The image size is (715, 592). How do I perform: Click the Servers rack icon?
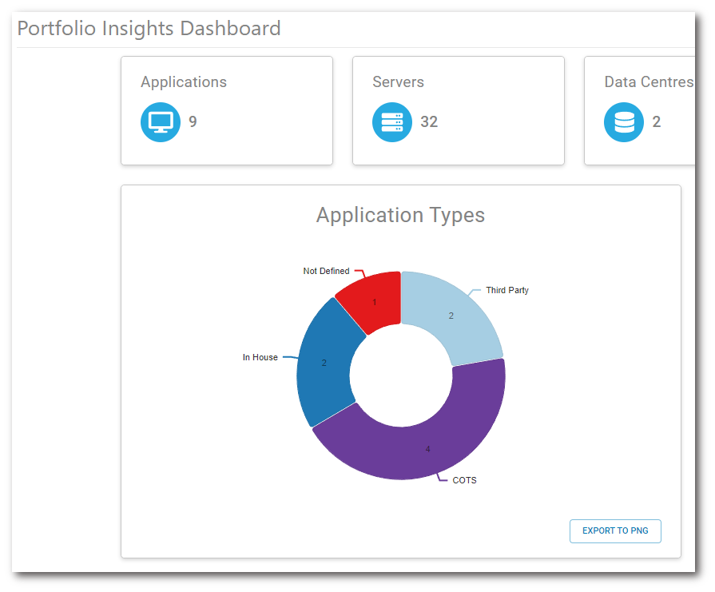coord(392,122)
